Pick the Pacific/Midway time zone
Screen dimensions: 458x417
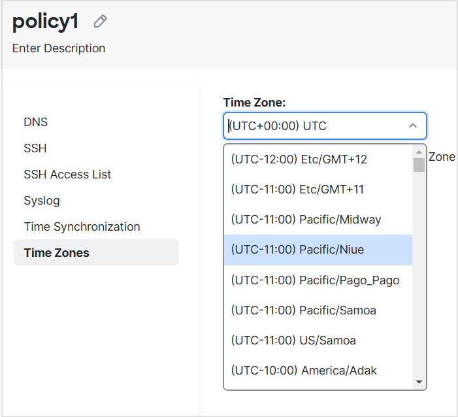[306, 220]
